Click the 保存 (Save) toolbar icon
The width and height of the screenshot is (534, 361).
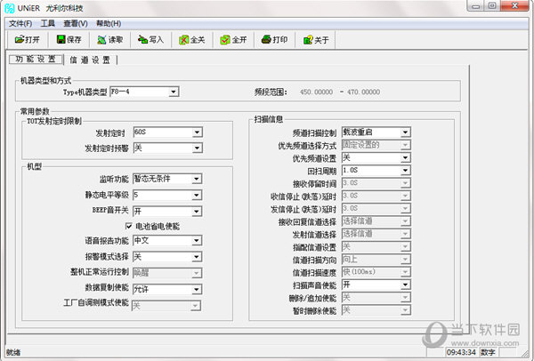[61, 39]
